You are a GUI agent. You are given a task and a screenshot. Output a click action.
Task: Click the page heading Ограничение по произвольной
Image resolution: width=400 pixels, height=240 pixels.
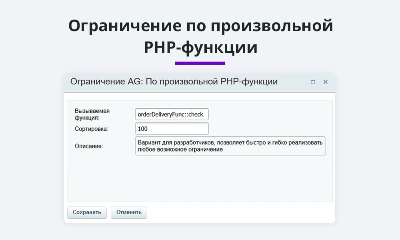pyautogui.click(x=200, y=26)
